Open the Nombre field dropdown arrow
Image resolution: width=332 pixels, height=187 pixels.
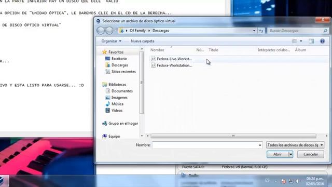(x=260, y=145)
